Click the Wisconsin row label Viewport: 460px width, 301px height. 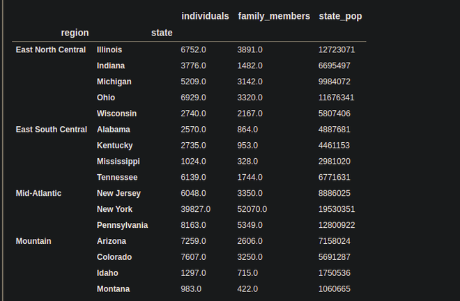point(117,114)
